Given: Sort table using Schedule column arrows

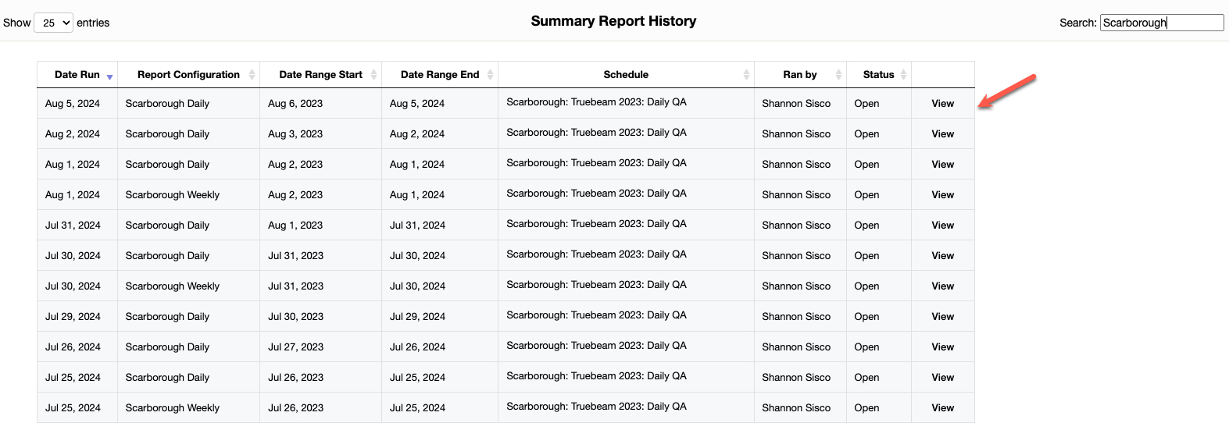Looking at the screenshot, I should (746, 75).
